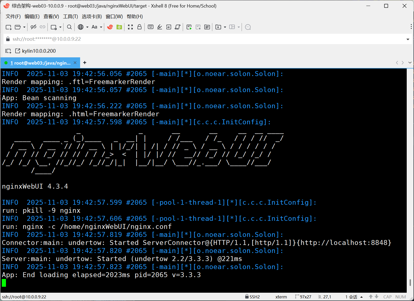This screenshot has width=414, height=301.
Task: Click the Open session folder icon
Action: point(18,27)
